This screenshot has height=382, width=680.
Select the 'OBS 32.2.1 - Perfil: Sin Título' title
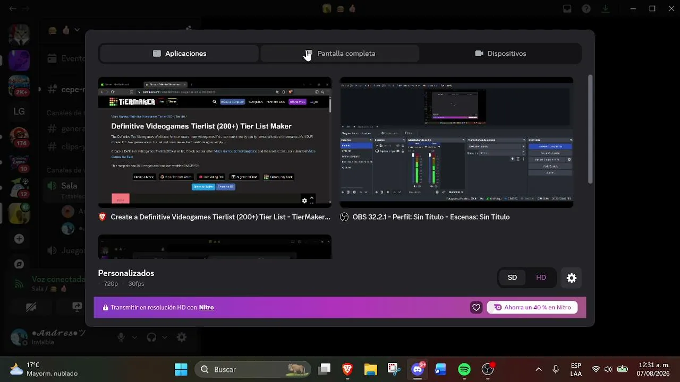tap(431, 217)
